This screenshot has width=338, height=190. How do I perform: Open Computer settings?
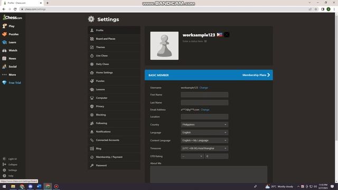(x=114, y=98)
